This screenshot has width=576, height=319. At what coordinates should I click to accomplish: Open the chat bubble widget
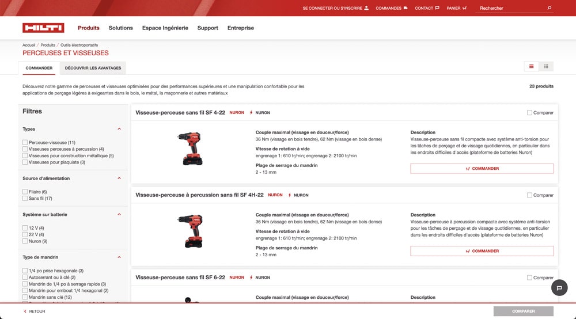[x=559, y=288]
